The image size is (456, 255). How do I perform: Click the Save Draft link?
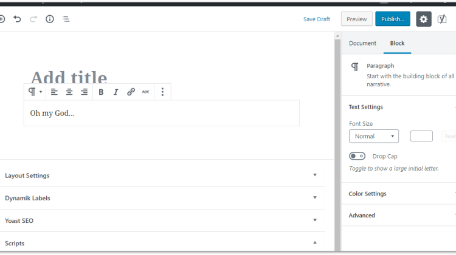[x=316, y=19]
